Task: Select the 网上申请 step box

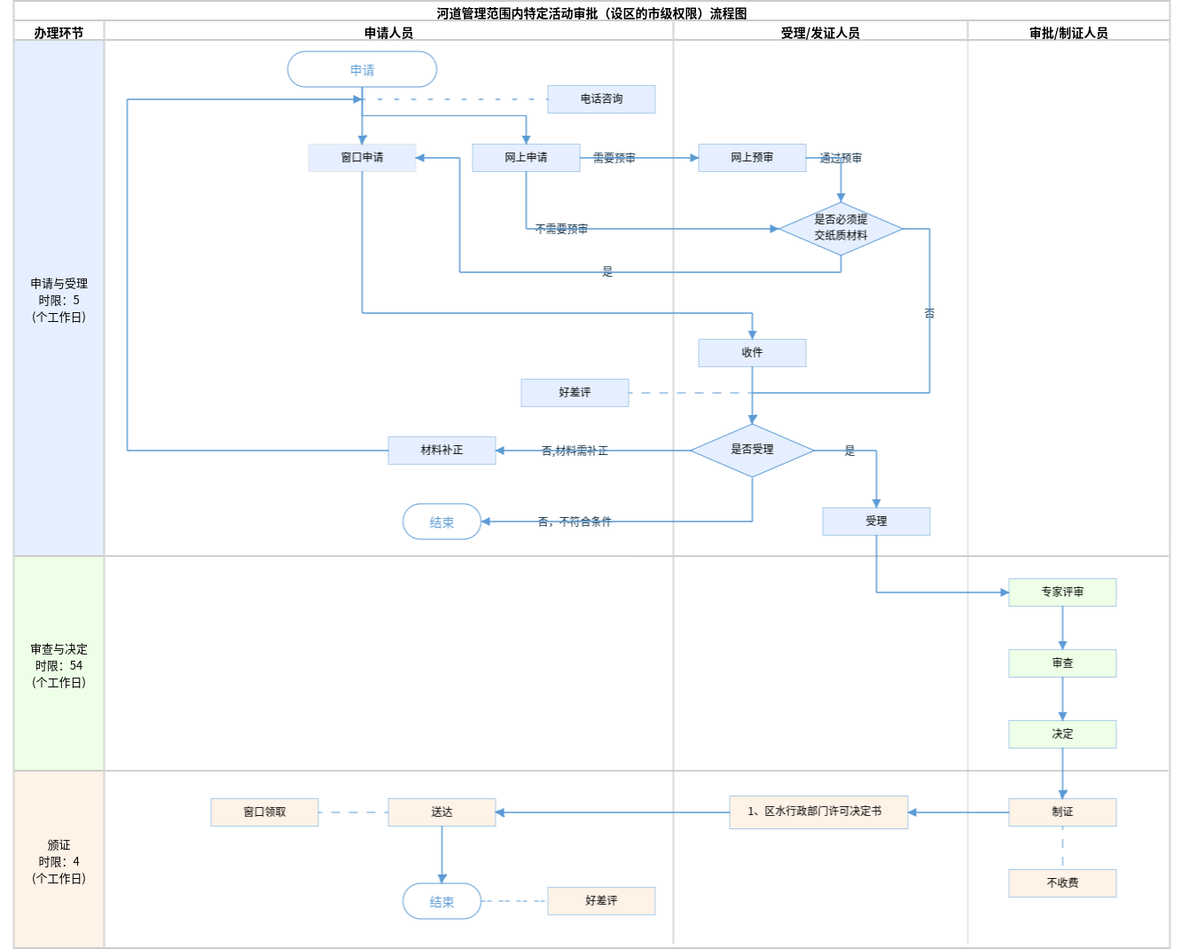Action: coord(526,158)
